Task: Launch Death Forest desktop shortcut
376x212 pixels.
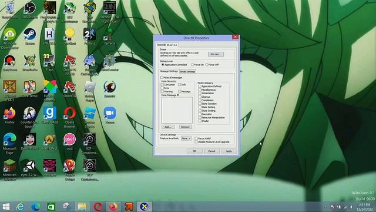Action: (x=30, y=141)
